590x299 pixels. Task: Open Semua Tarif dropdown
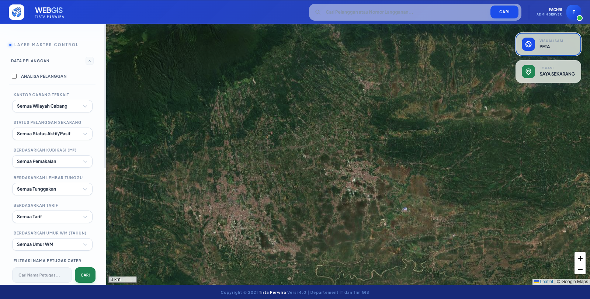pyautogui.click(x=52, y=217)
